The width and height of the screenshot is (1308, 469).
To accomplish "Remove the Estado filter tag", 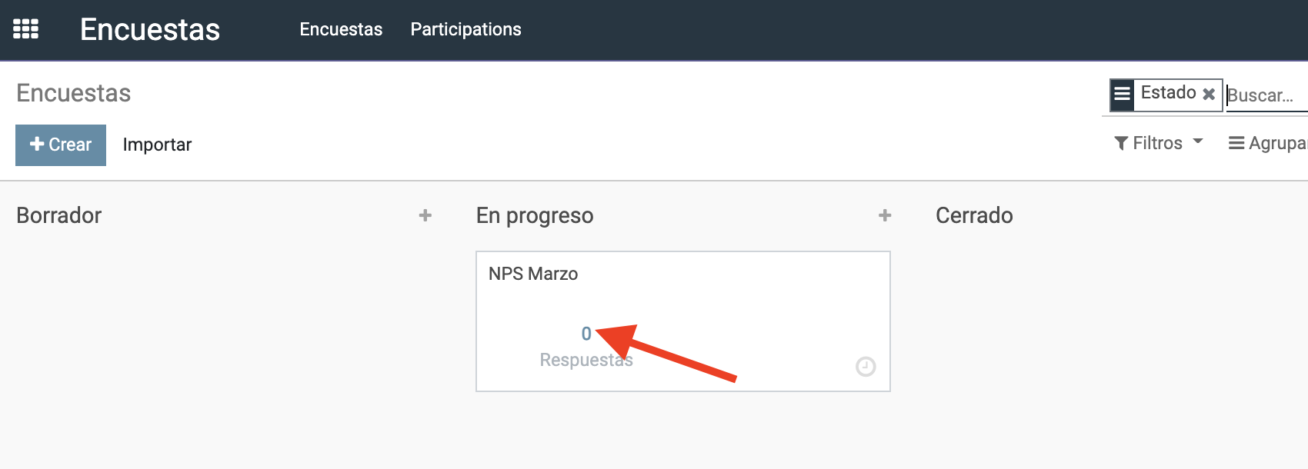I will tap(1209, 94).
